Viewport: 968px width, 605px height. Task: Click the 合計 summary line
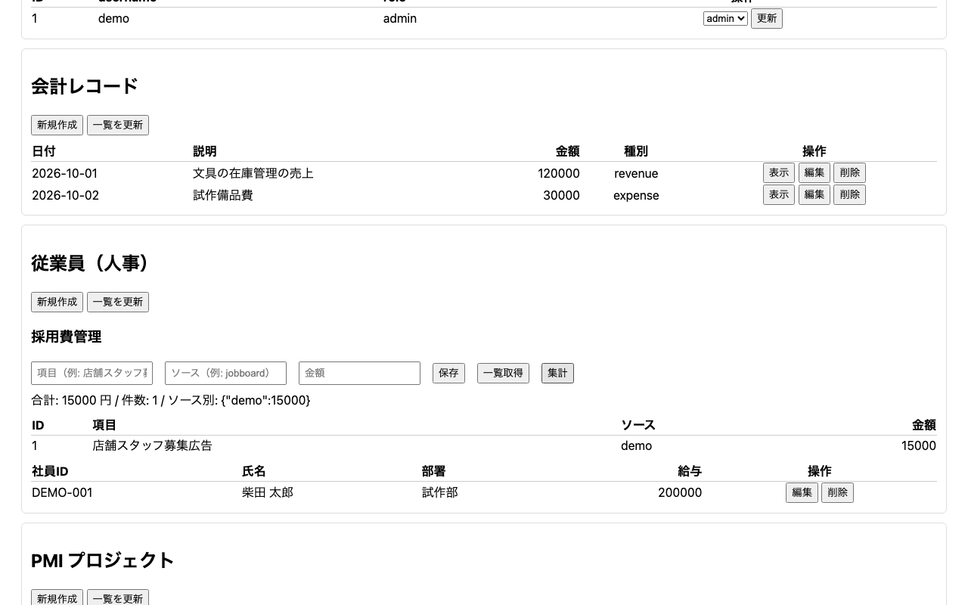tap(171, 400)
